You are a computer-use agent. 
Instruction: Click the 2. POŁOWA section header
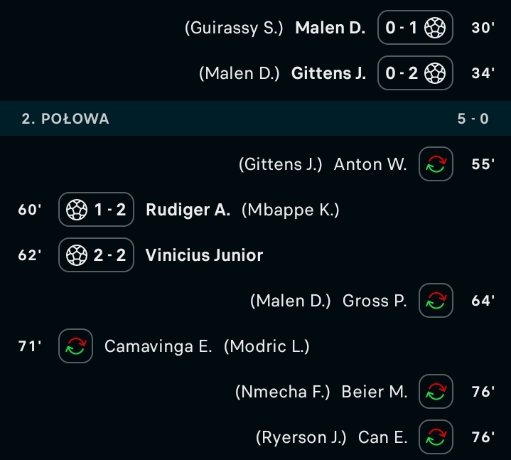pyautogui.click(x=65, y=119)
